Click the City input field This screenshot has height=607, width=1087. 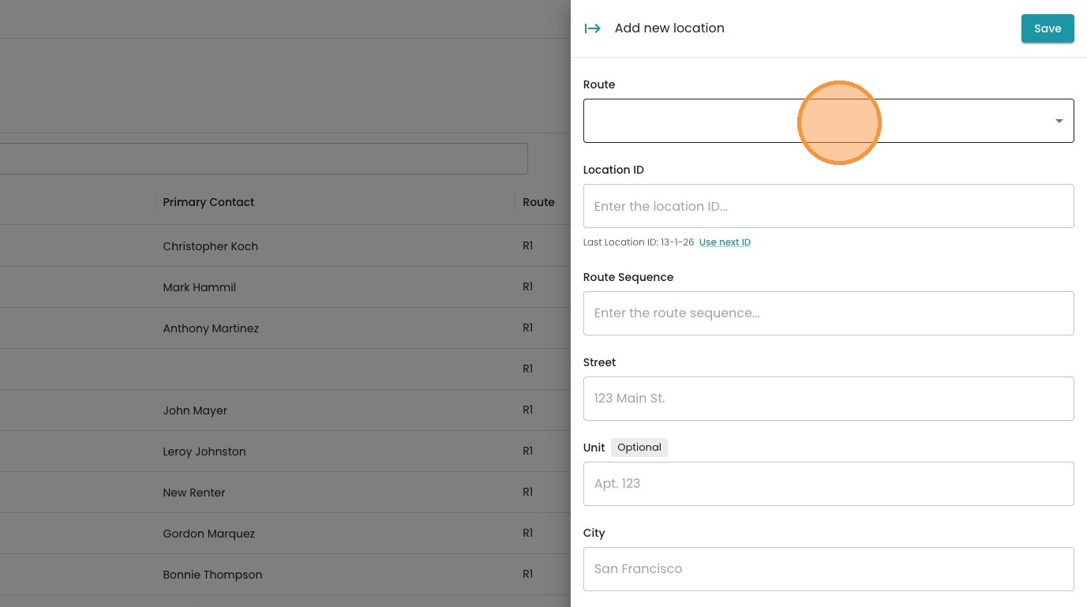coord(828,569)
